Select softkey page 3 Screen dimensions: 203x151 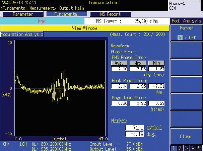pos(186,148)
